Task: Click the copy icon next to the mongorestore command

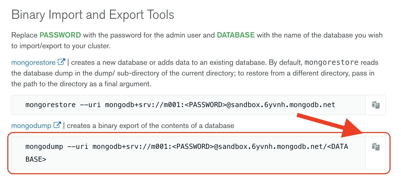Action: [376, 105]
